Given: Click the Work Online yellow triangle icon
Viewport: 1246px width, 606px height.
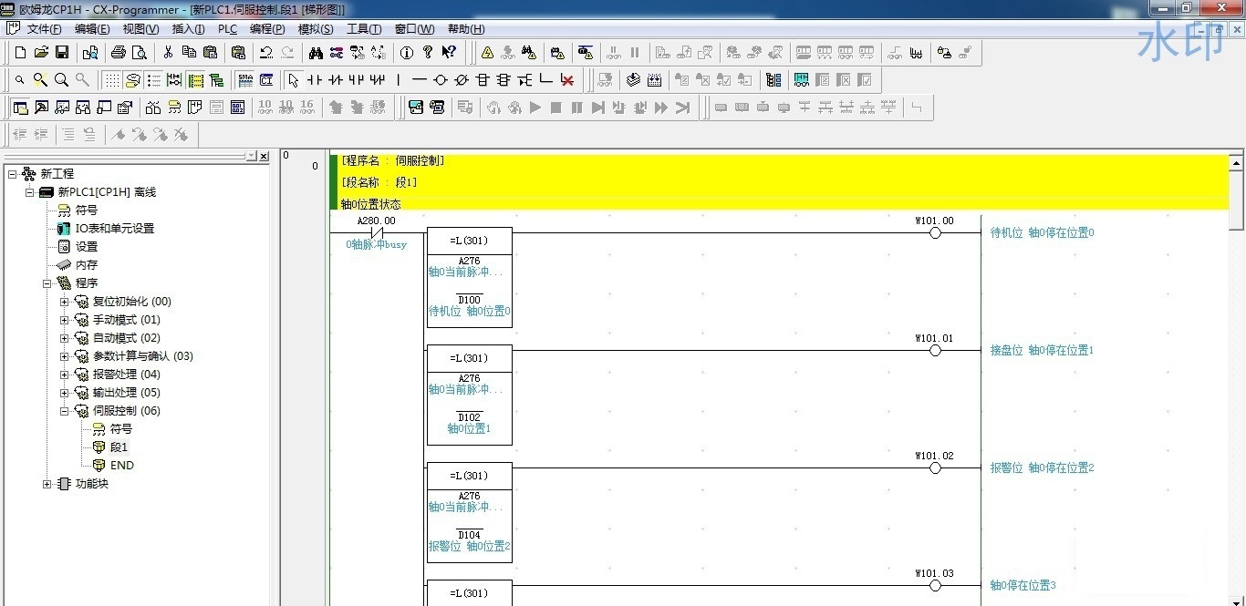Looking at the screenshot, I should pyautogui.click(x=487, y=53).
